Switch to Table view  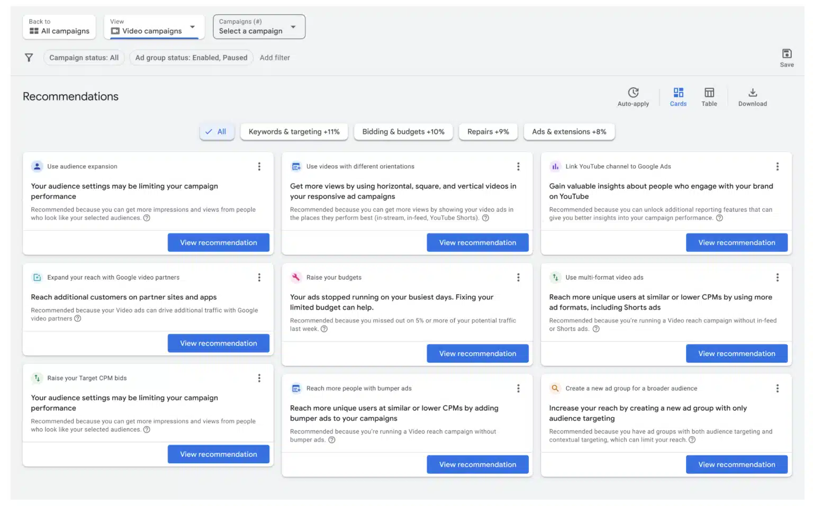[709, 97]
